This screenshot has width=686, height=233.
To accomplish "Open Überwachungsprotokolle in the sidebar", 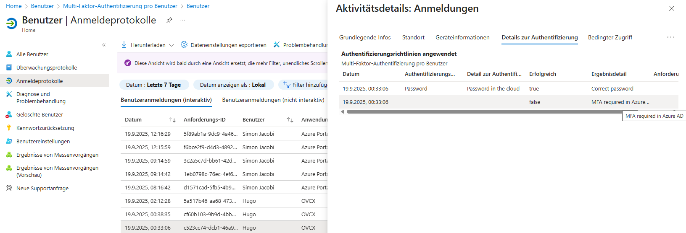I will tap(46, 67).
